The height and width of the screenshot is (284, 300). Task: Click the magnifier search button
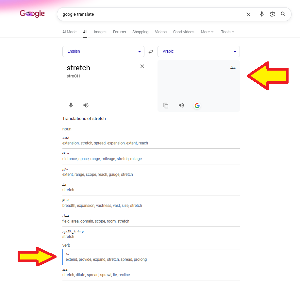pyautogui.click(x=283, y=14)
